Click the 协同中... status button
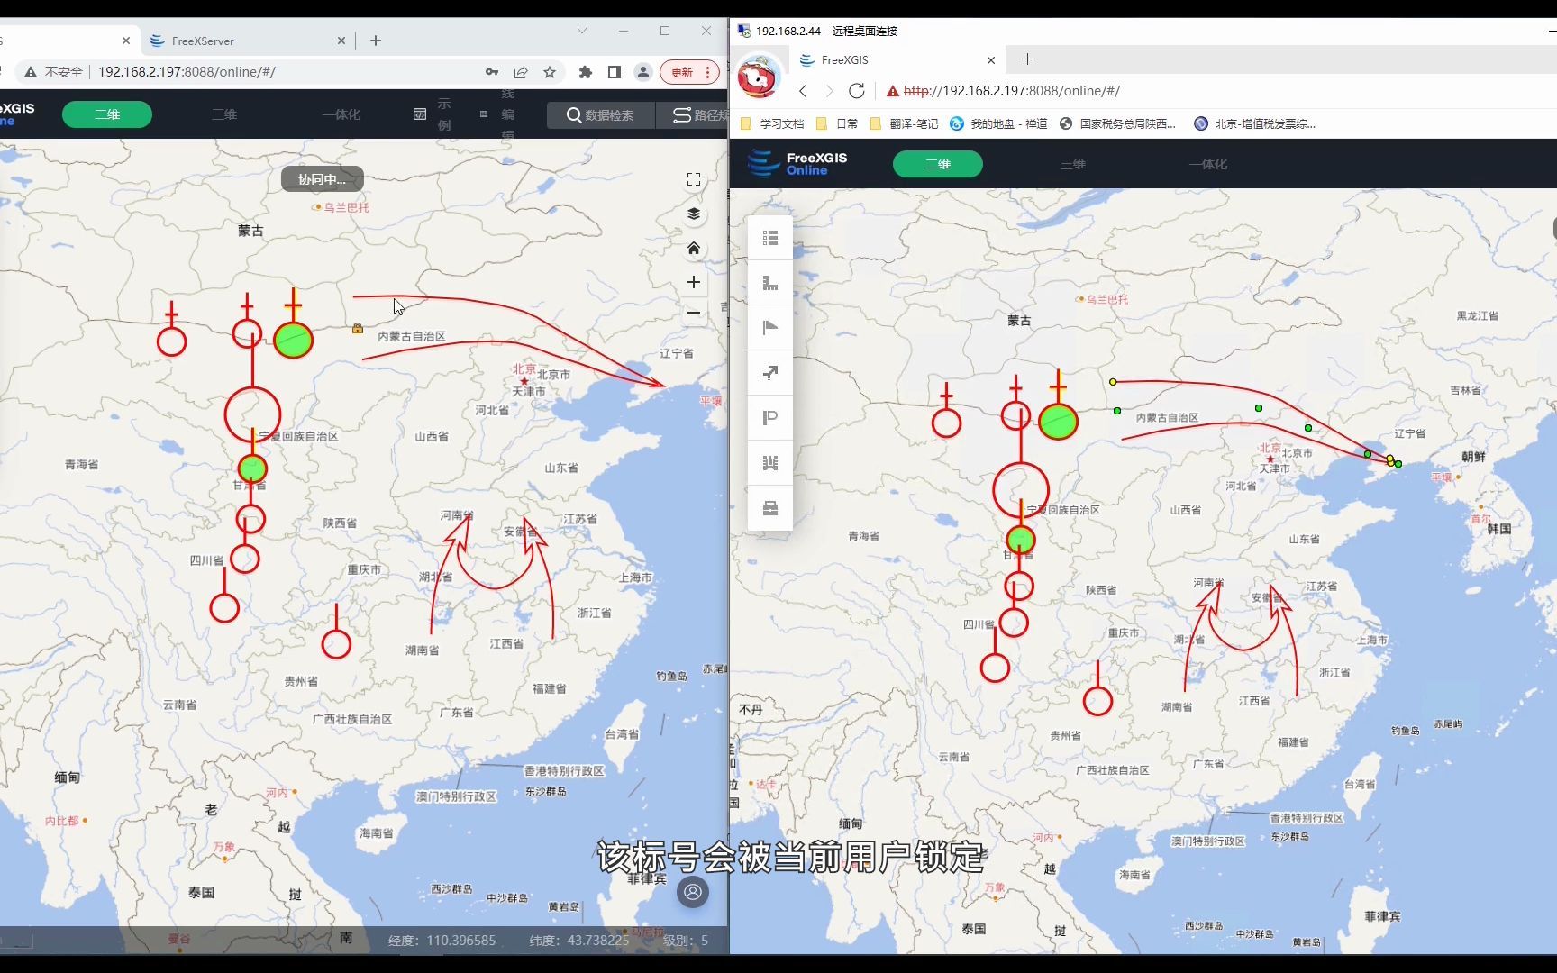Viewport: 1557px width, 973px height. click(x=323, y=179)
